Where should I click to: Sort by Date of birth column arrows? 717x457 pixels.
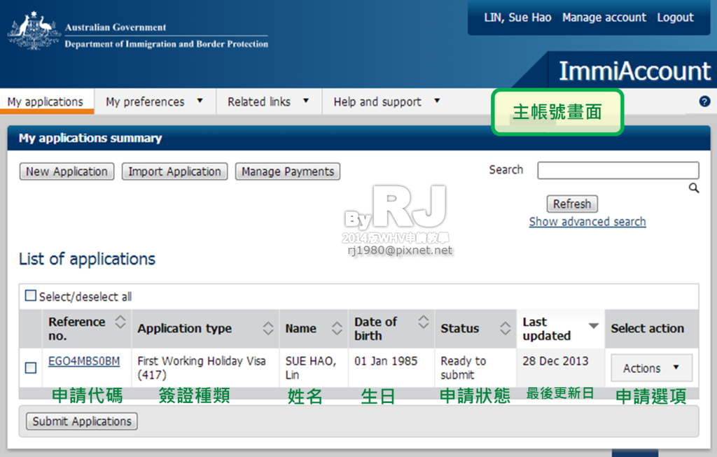424,321
